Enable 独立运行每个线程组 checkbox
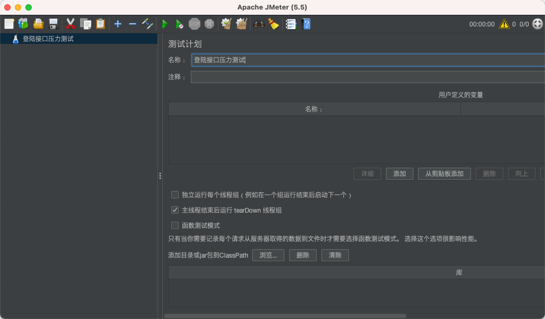545x319 pixels. (x=174, y=195)
